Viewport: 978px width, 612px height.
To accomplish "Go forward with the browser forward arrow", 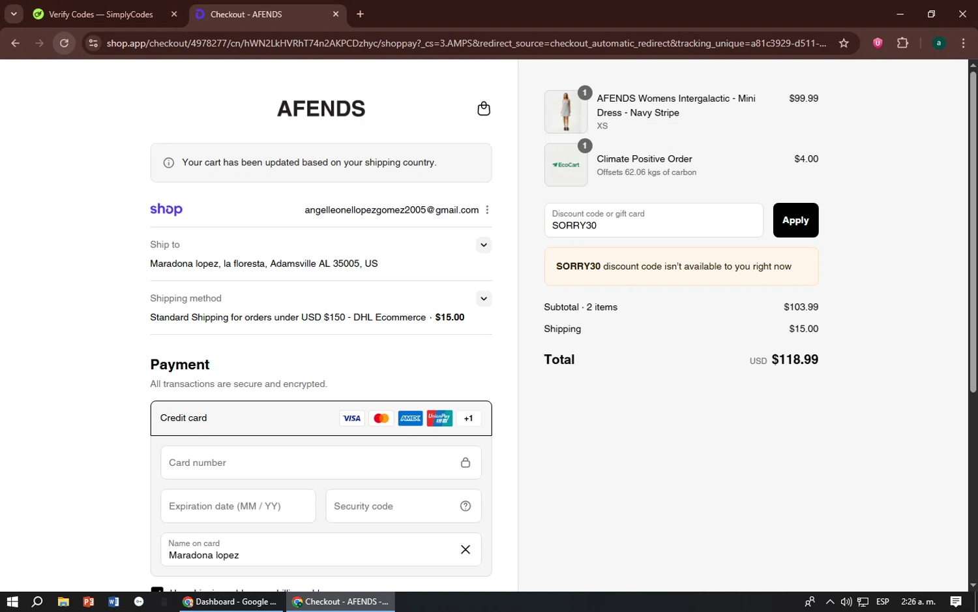I will [x=40, y=43].
